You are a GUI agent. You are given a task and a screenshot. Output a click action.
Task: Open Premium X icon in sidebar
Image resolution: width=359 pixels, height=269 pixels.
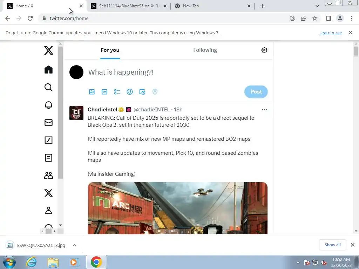tap(48, 193)
